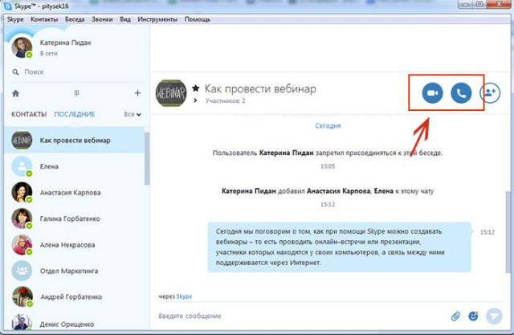
Task: Open the Помощь menu
Action: click(x=198, y=19)
